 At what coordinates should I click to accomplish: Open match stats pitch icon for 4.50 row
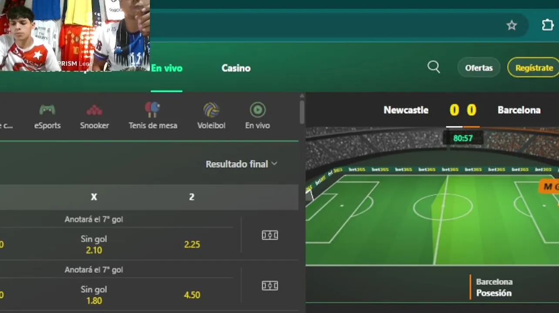(270, 286)
